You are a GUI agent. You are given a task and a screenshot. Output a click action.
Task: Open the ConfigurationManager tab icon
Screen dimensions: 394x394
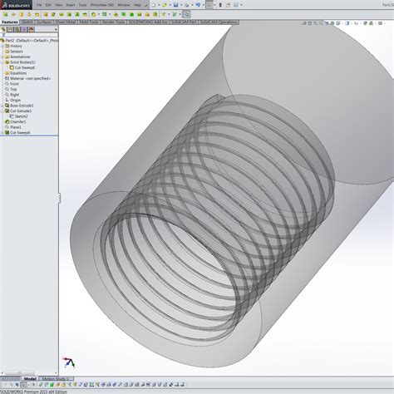(x=17, y=29)
